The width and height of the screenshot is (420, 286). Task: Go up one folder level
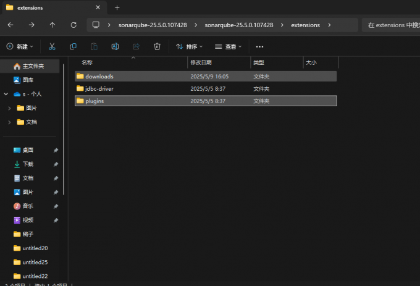point(52,25)
